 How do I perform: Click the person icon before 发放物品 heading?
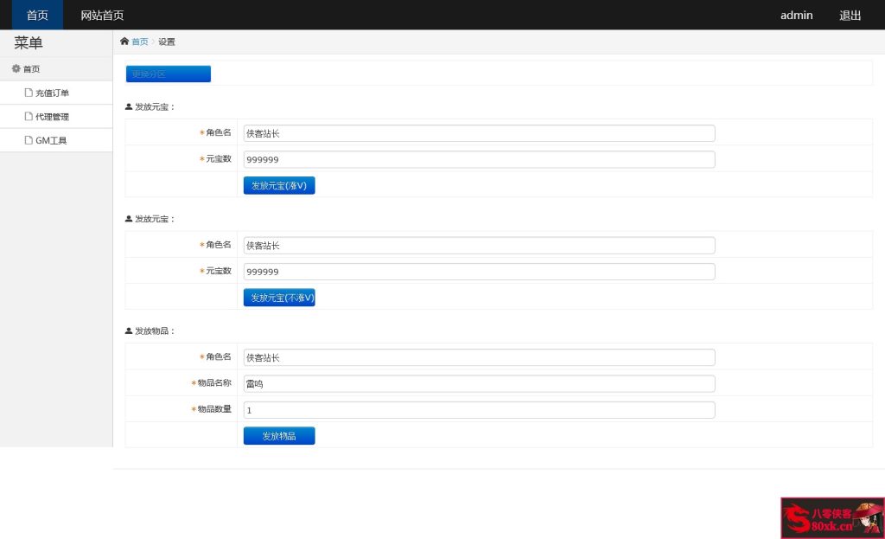[x=128, y=330]
